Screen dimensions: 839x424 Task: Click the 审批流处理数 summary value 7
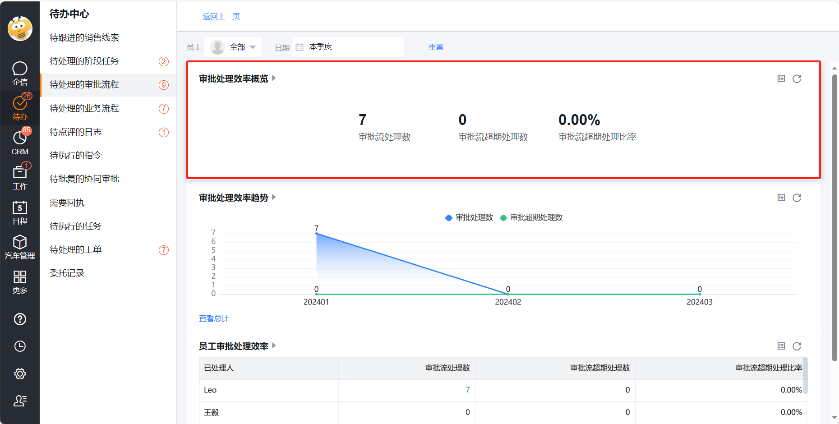(x=362, y=120)
